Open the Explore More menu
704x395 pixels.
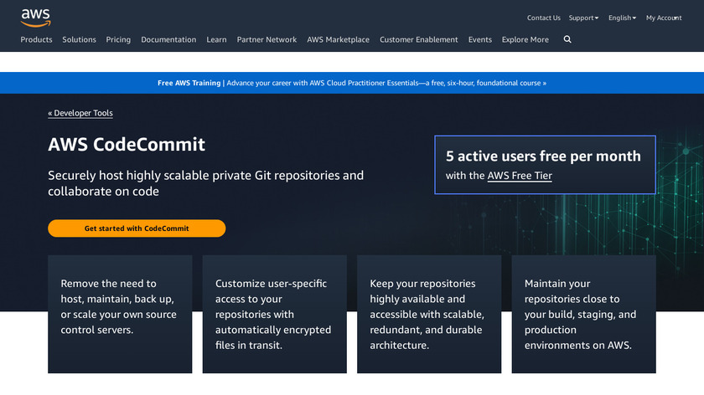point(525,39)
